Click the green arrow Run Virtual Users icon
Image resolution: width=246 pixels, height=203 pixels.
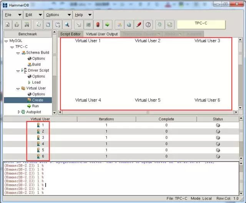point(108,25)
